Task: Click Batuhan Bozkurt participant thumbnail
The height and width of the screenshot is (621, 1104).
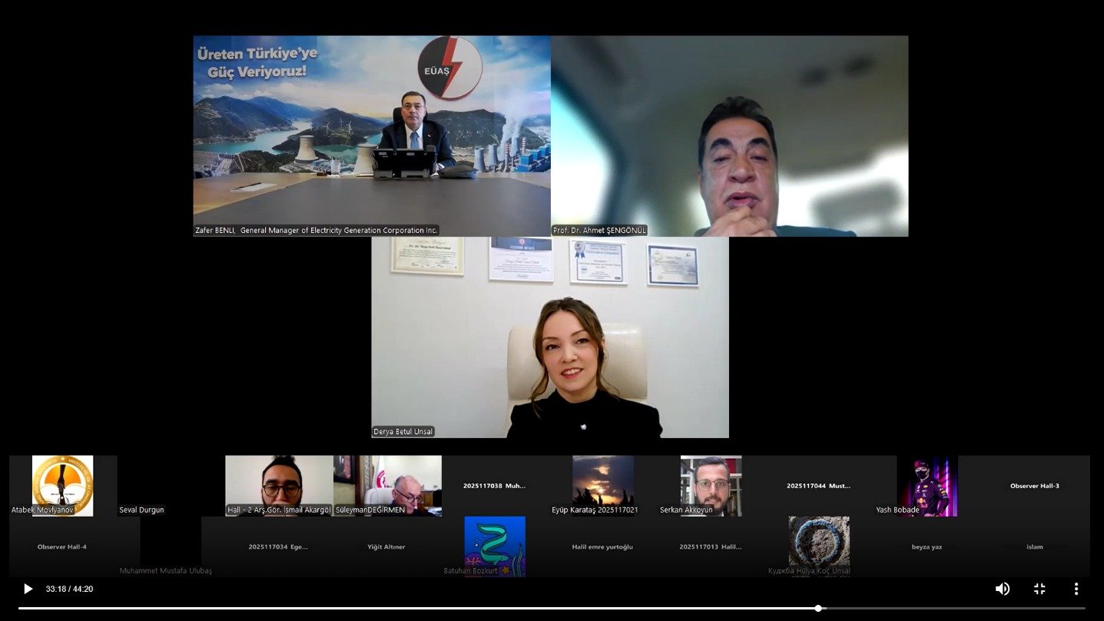Action: [495, 546]
